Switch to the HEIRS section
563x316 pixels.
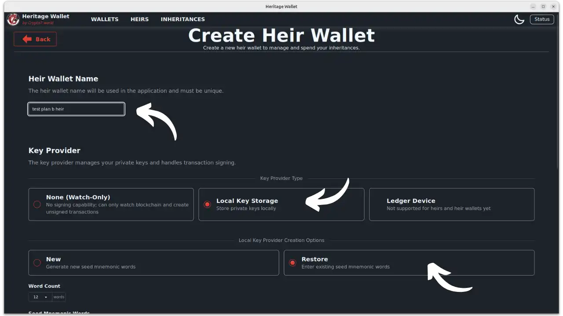pyautogui.click(x=139, y=19)
